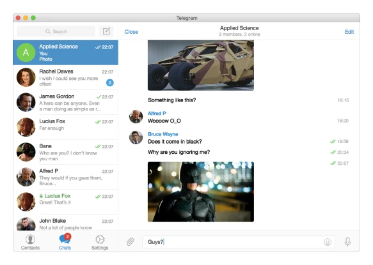The width and height of the screenshot is (373, 265).
Task: Open the Alfred P conversation in sidebar
Action: [65, 177]
